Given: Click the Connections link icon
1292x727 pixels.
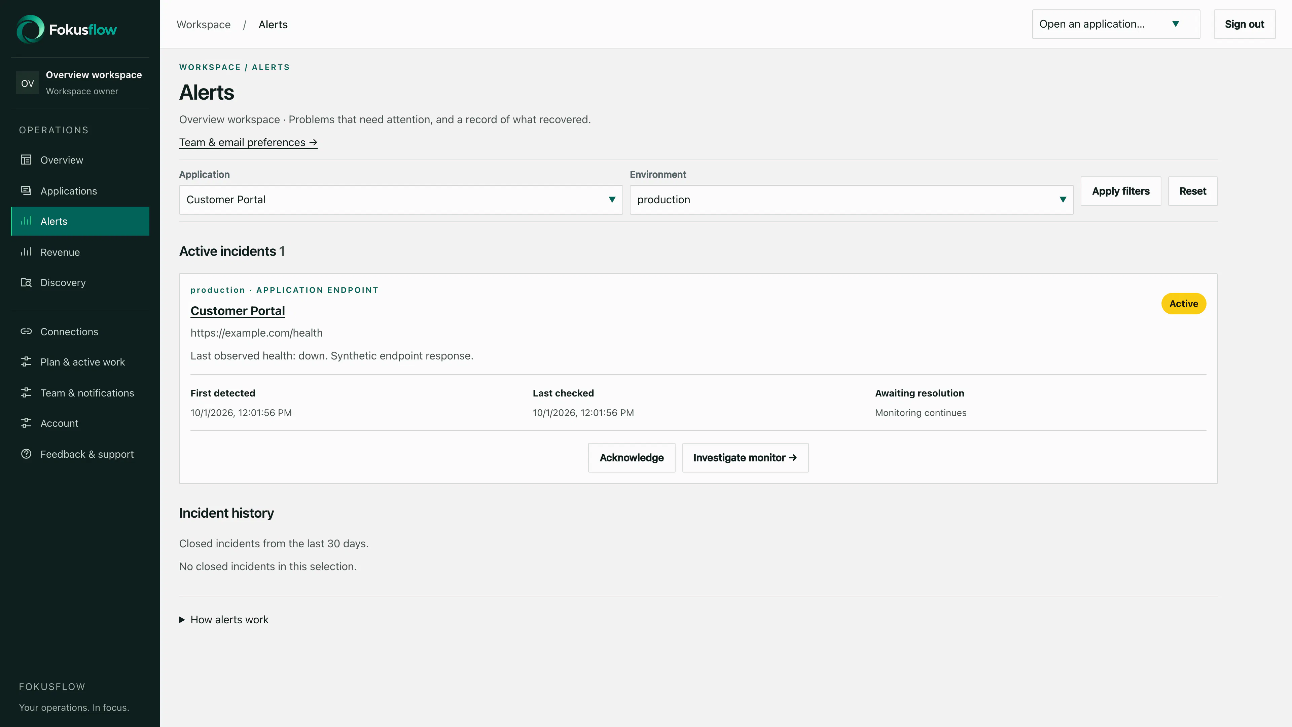Looking at the screenshot, I should [x=26, y=332].
